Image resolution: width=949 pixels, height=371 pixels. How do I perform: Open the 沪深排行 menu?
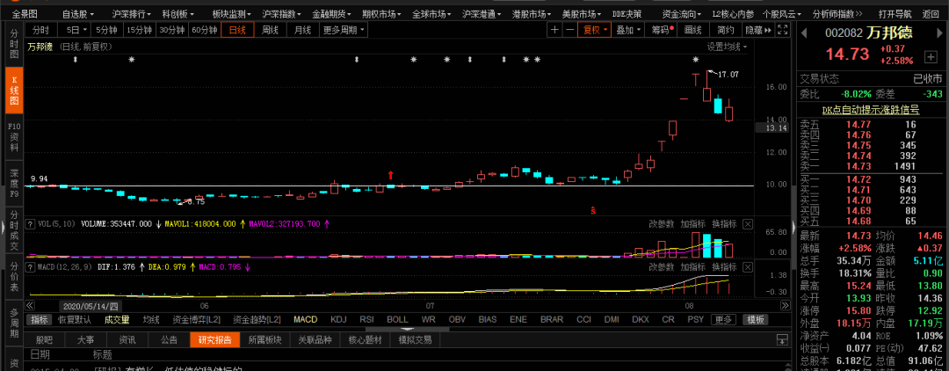(x=129, y=15)
